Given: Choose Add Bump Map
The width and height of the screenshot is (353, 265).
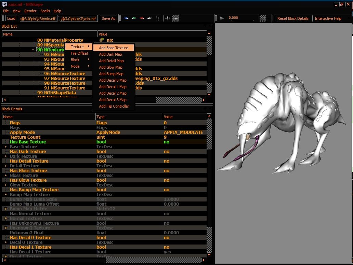Looking at the screenshot, I should (111, 74).
